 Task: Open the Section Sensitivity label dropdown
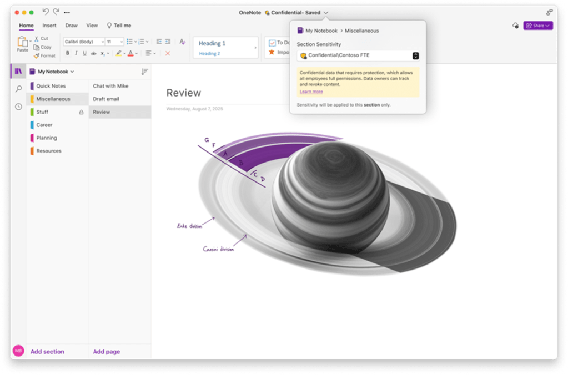415,55
